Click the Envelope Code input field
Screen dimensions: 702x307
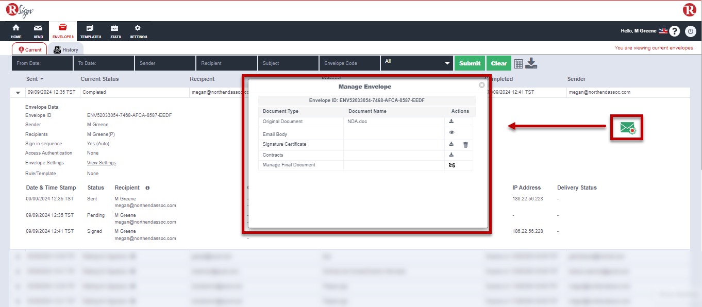tap(349, 63)
